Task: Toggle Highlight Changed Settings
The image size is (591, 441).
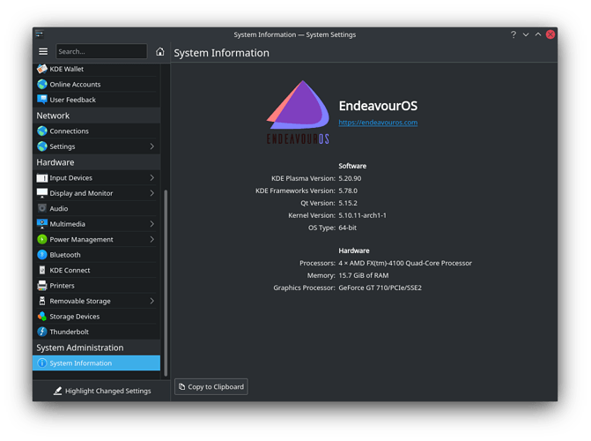Action: (x=102, y=391)
